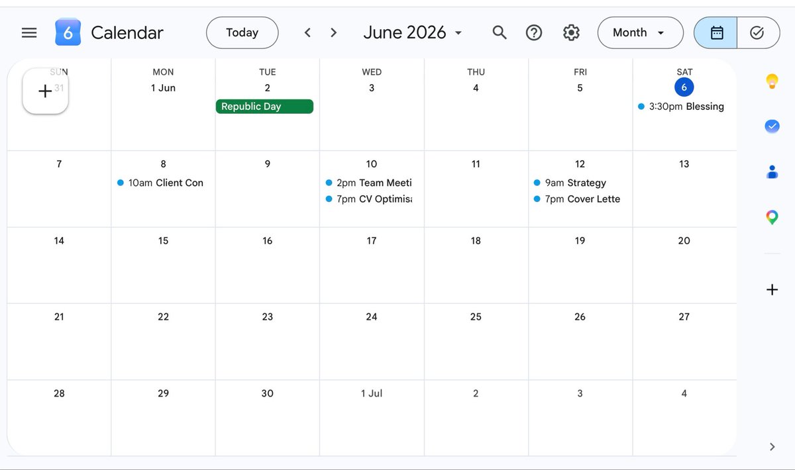Open Google Maps side panel icon

click(772, 217)
